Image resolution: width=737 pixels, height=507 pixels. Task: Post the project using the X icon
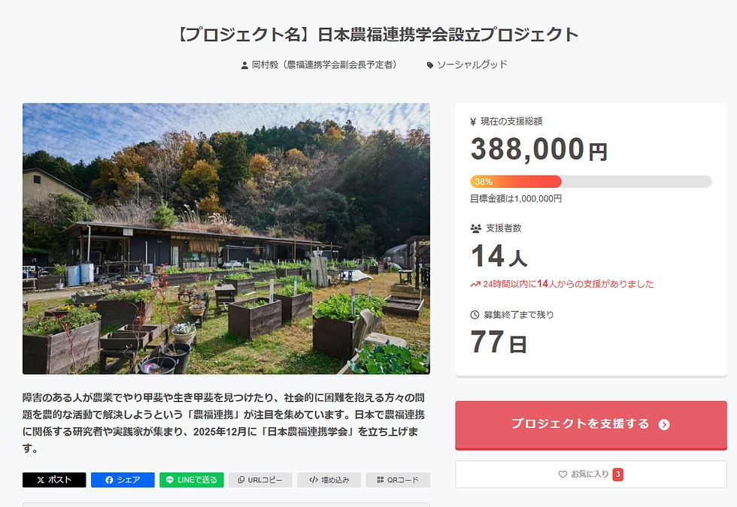click(x=42, y=479)
